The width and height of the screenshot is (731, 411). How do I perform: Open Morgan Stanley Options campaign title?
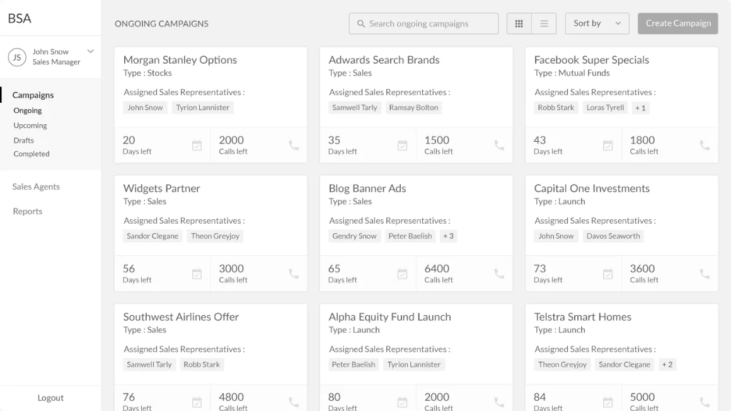pyautogui.click(x=180, y=60)
